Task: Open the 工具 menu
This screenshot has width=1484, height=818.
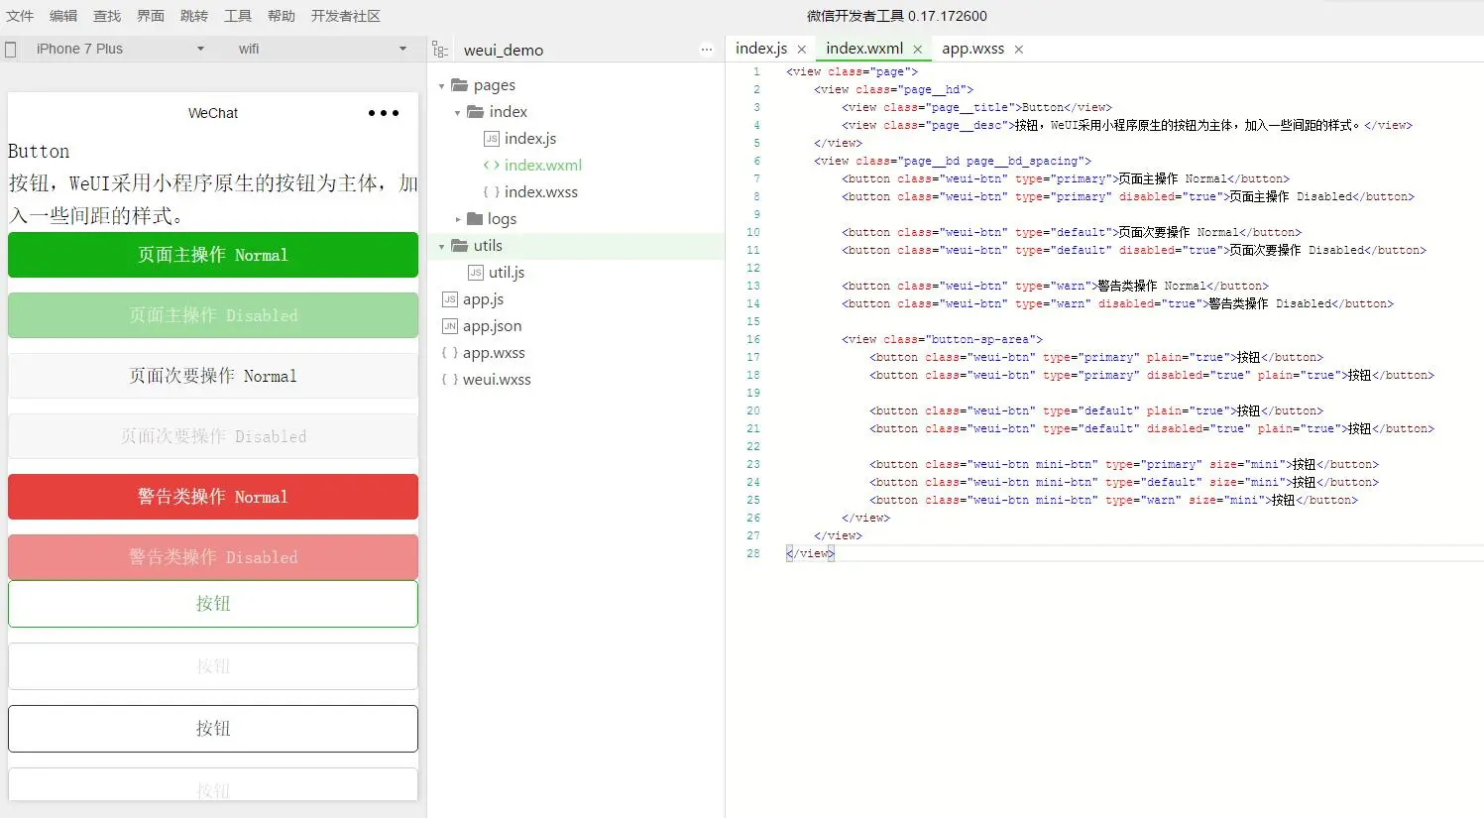Action: point(238,16)
